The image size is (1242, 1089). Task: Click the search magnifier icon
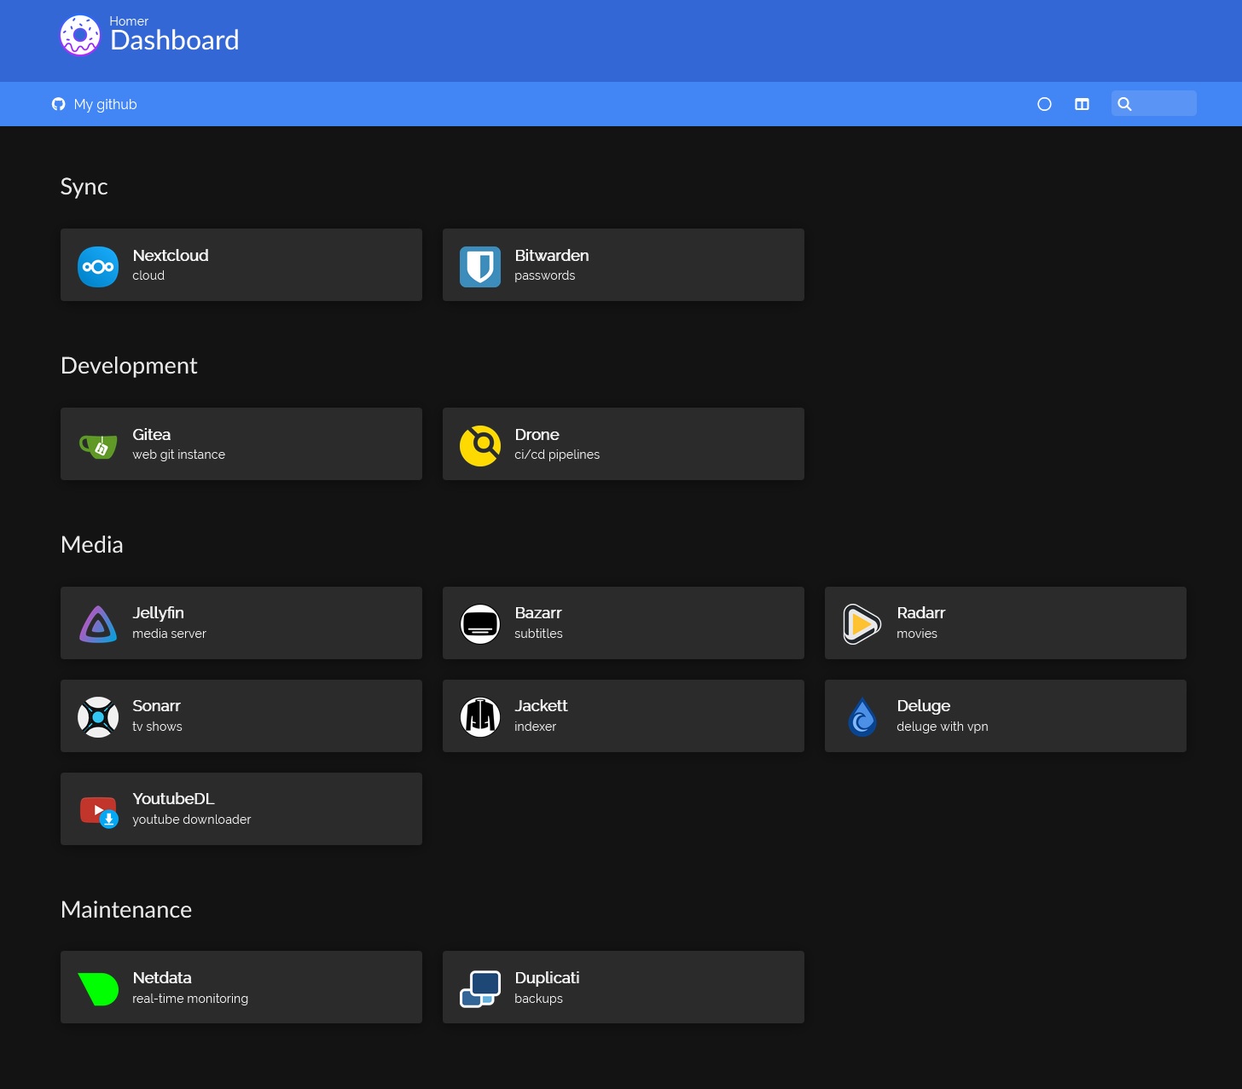[1124, 104]
